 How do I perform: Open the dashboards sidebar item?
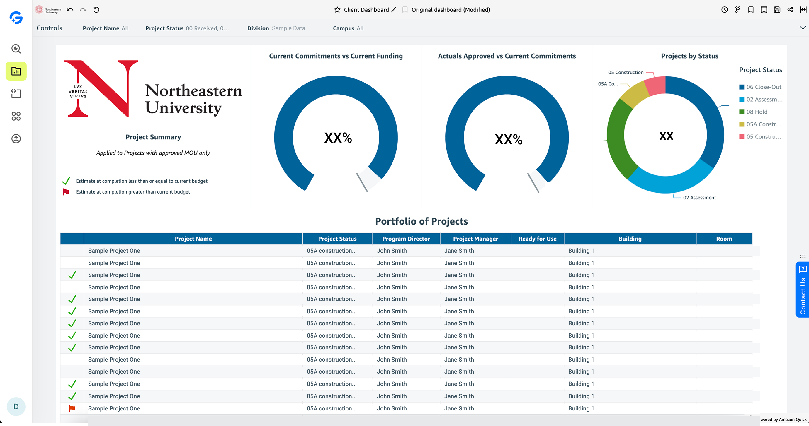click(16, 71)
